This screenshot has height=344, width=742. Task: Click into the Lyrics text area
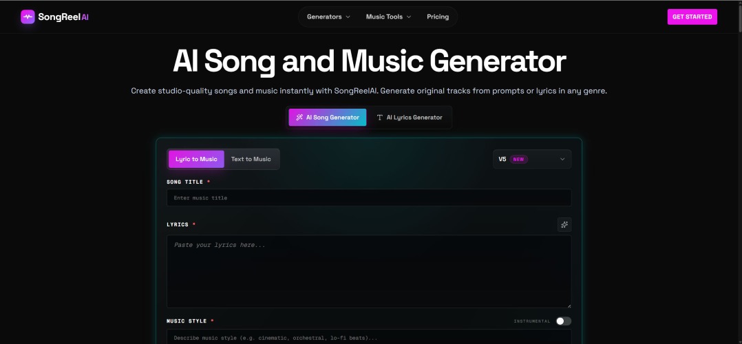click(369, 272)
